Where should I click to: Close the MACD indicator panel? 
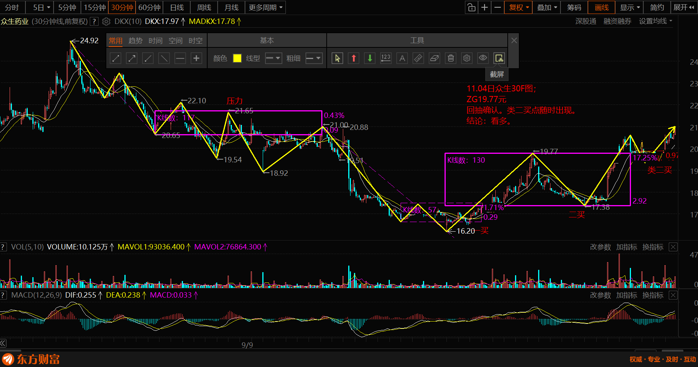click(x=673, y=295)
